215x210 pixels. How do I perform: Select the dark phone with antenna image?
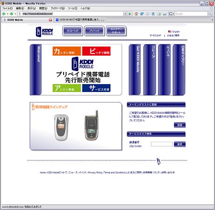point(92,125)
